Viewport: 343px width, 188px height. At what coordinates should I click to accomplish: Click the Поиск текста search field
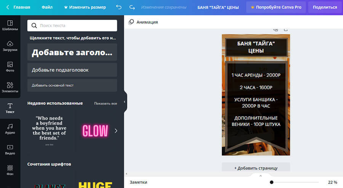[x=72, y=25]
